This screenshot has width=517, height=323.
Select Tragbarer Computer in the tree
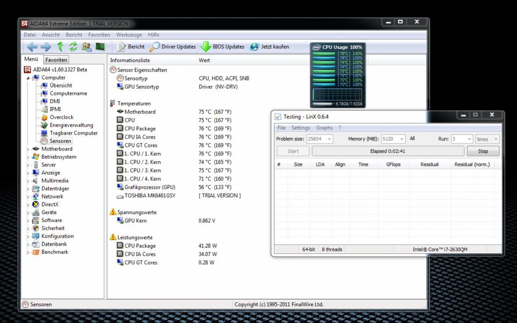[73, 133]
